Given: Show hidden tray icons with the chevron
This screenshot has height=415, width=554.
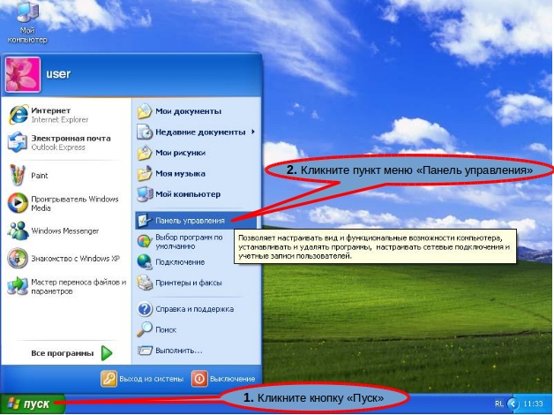Looking at the screenshot, I should [x=513, y=404].
